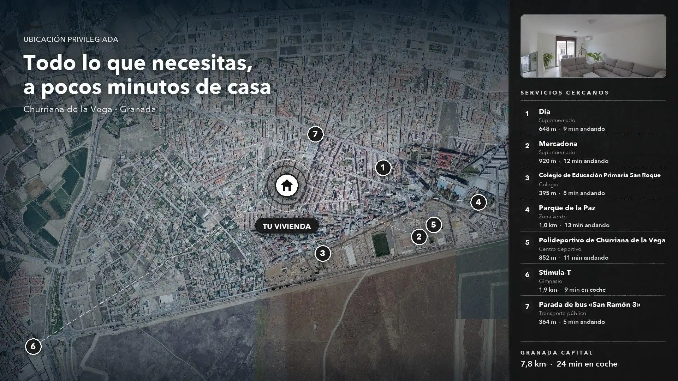Click the Zona verde category label
This screenshot has width=678, height=381.
(x=553, y=217)
